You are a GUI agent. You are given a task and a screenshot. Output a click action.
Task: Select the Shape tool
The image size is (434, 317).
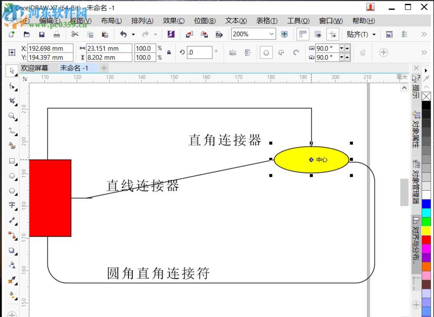click(x=12, y=85)
